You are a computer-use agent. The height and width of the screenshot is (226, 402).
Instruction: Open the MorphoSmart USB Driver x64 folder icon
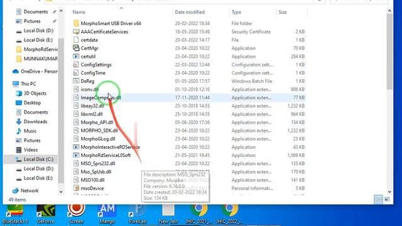[76, 23]
